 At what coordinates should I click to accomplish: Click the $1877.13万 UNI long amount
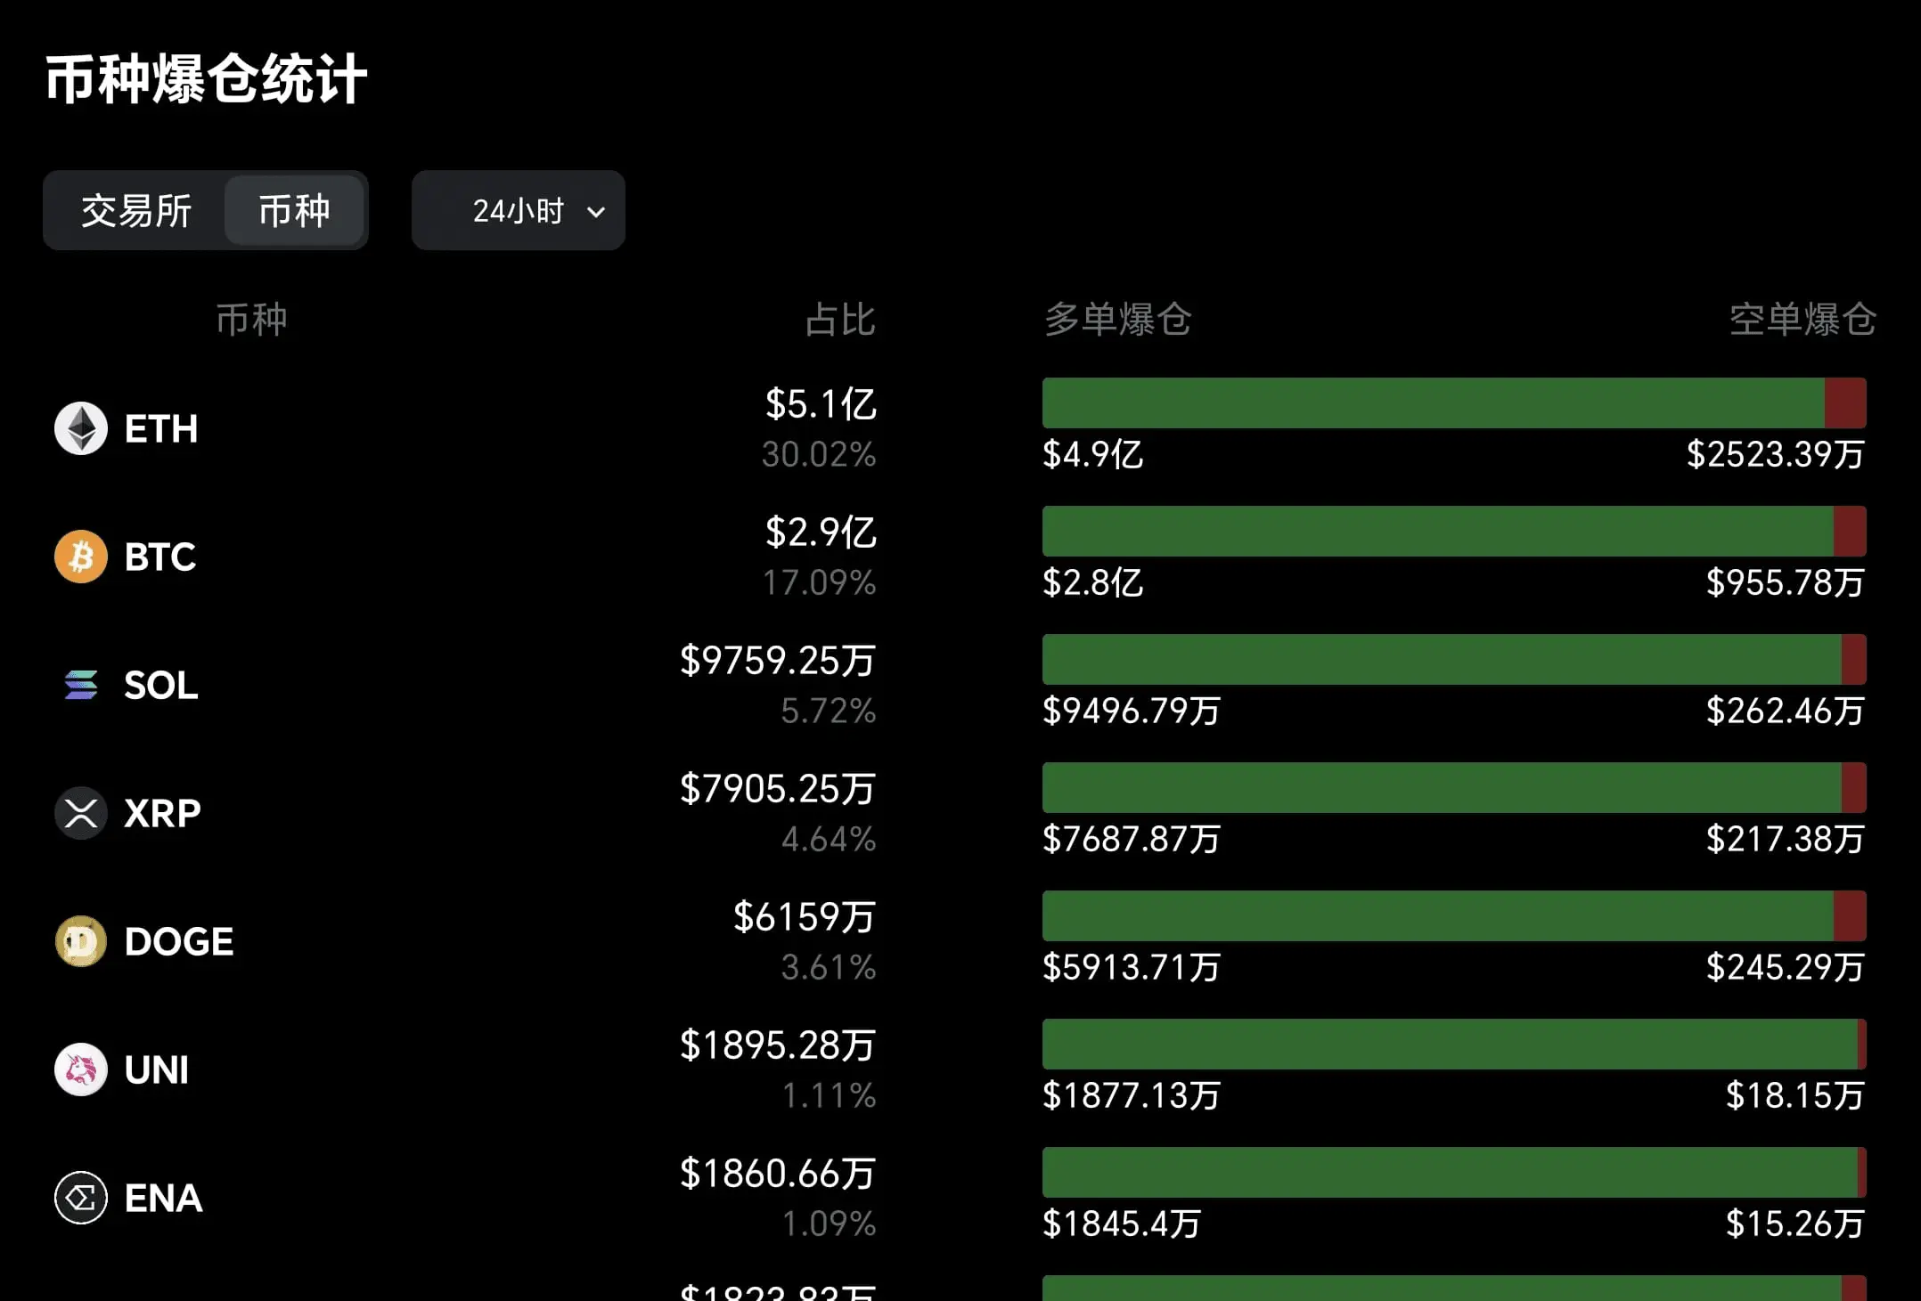(x=1132, y=1096)
